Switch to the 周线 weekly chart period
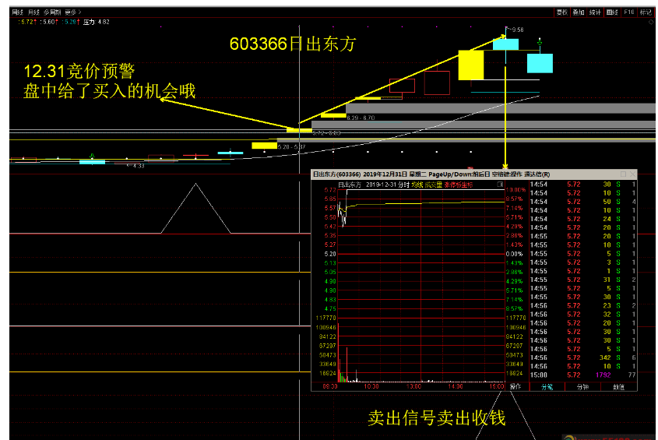Viewport: 658px width, 440px height. [17, 12]
